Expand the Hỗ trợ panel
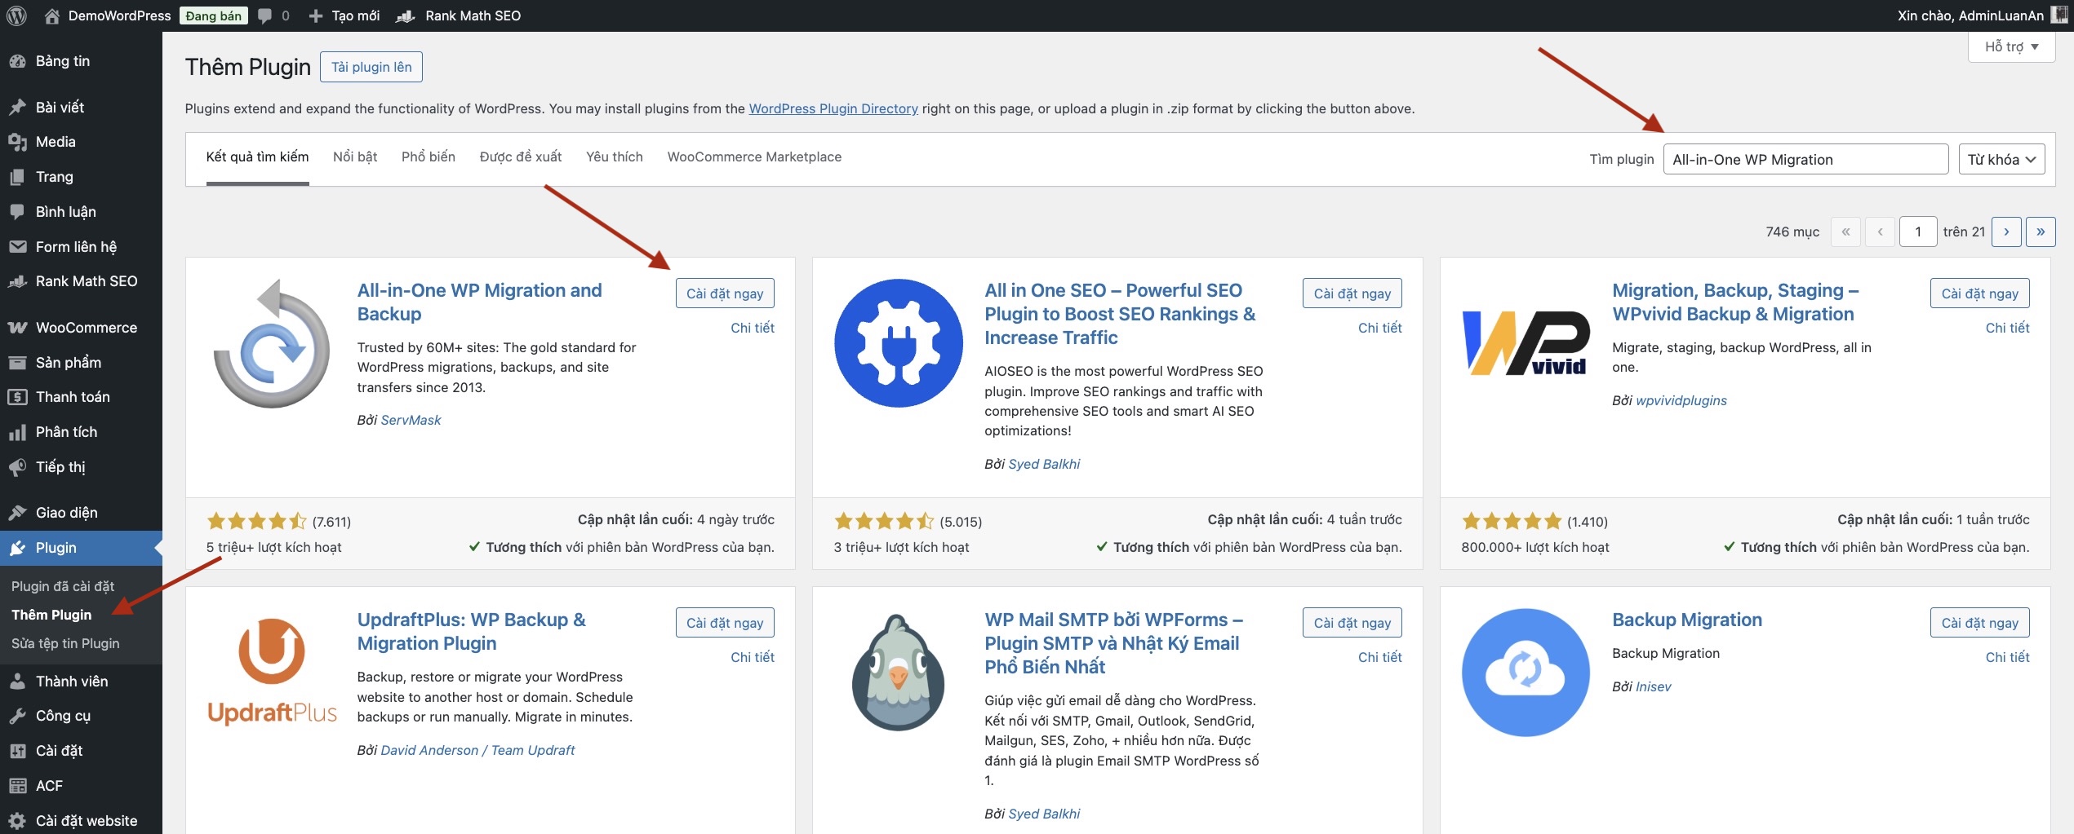This screenshot has height=834, width=2074. coord(2011,46)
